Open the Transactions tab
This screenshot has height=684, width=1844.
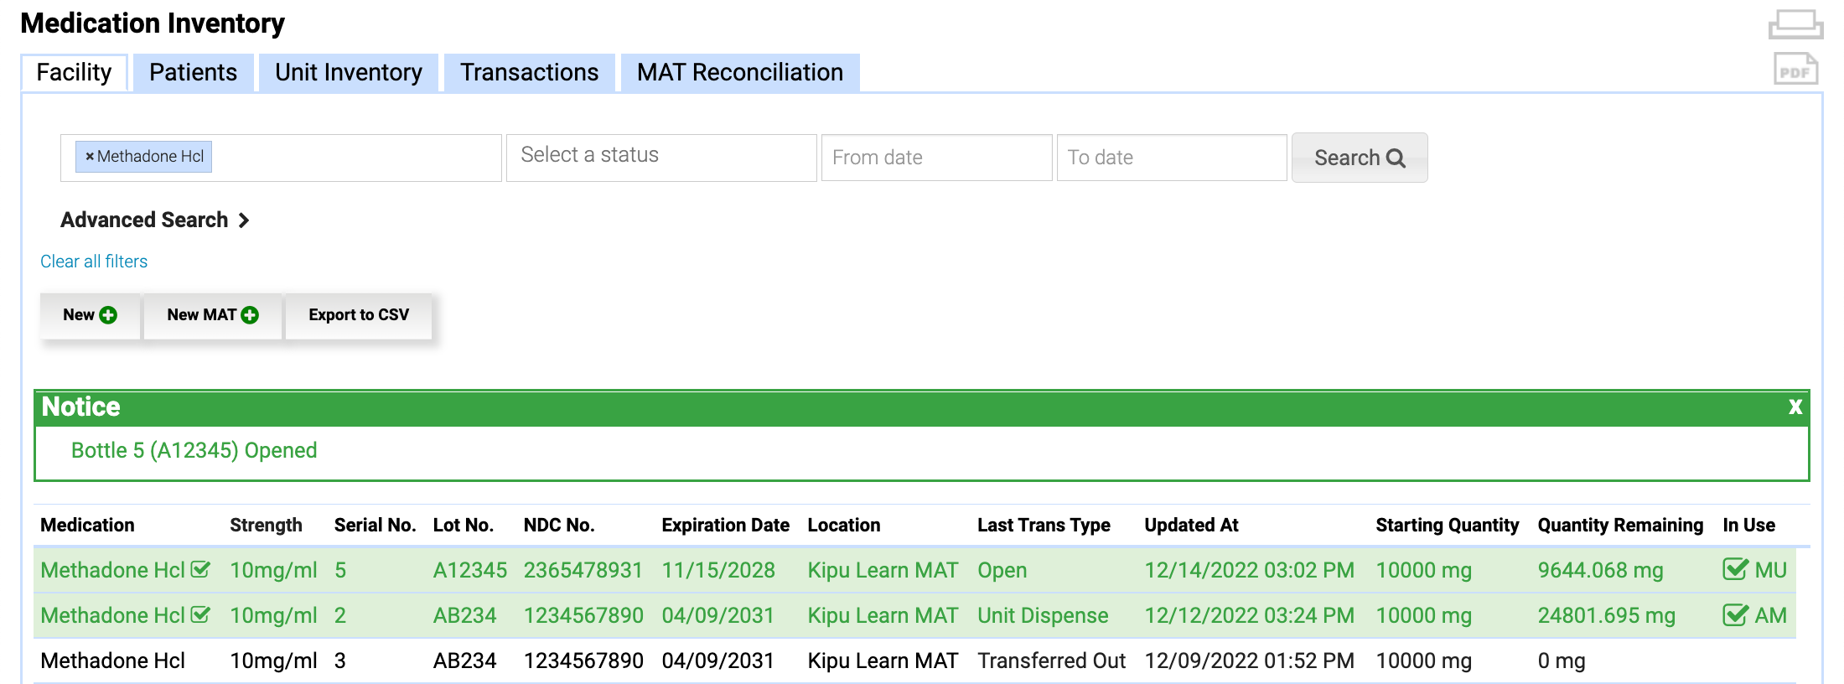[x=529, y=73]
